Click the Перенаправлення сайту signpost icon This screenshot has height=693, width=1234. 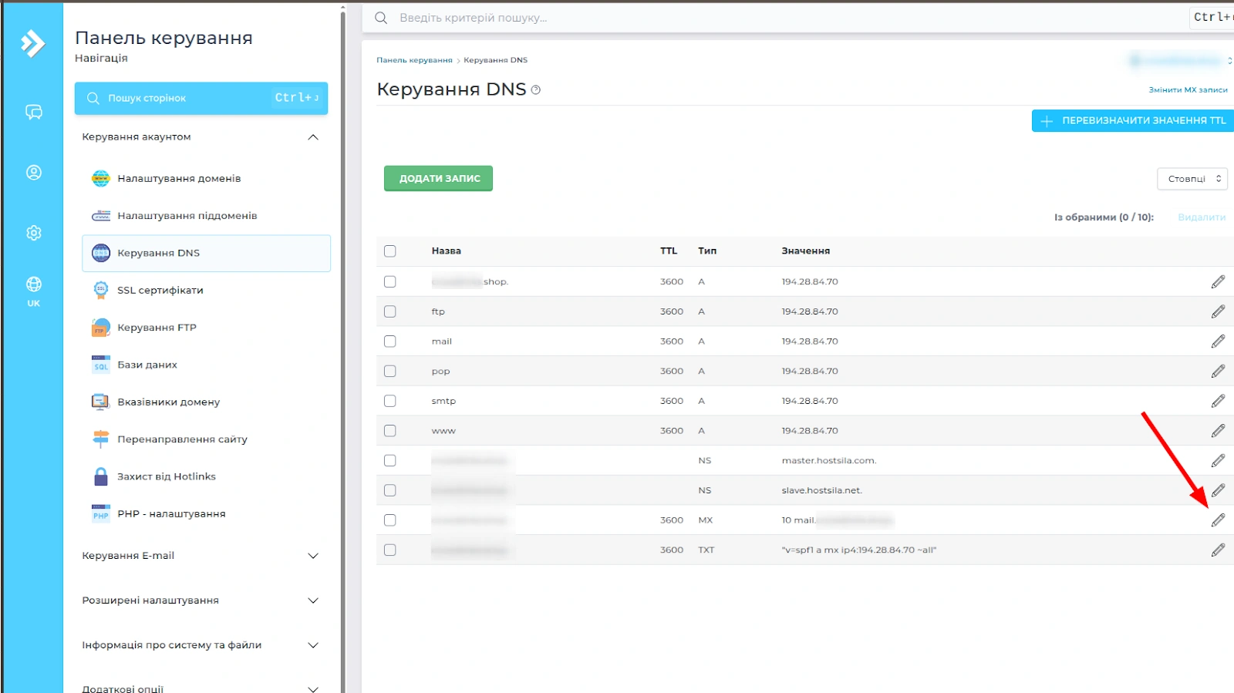(101, 439)
